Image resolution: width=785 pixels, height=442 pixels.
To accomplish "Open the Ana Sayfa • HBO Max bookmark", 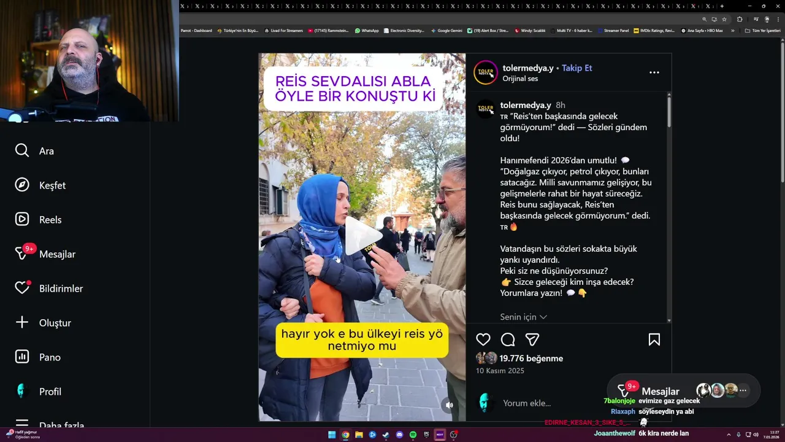I will pos(702,30).
